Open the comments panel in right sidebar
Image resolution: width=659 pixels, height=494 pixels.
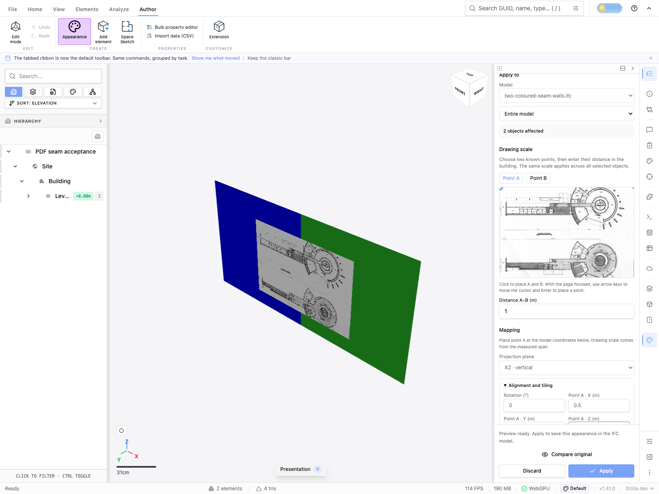650,130
